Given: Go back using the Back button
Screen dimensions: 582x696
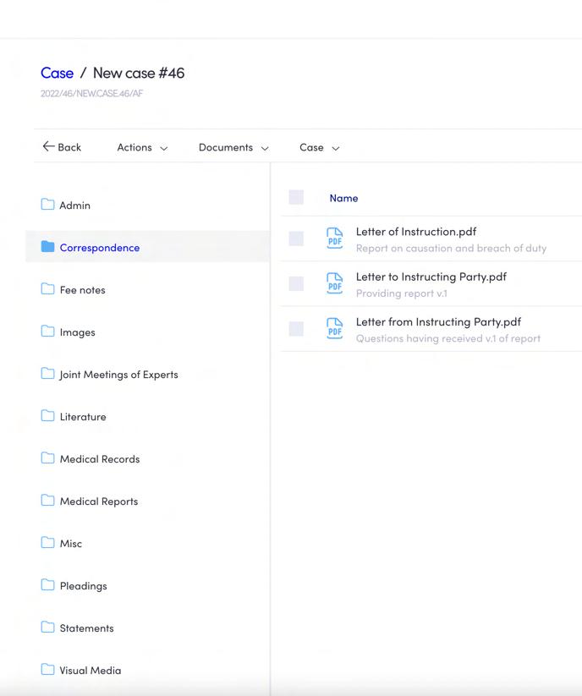Looking at the screenshot, I should [x=62, y=147].
